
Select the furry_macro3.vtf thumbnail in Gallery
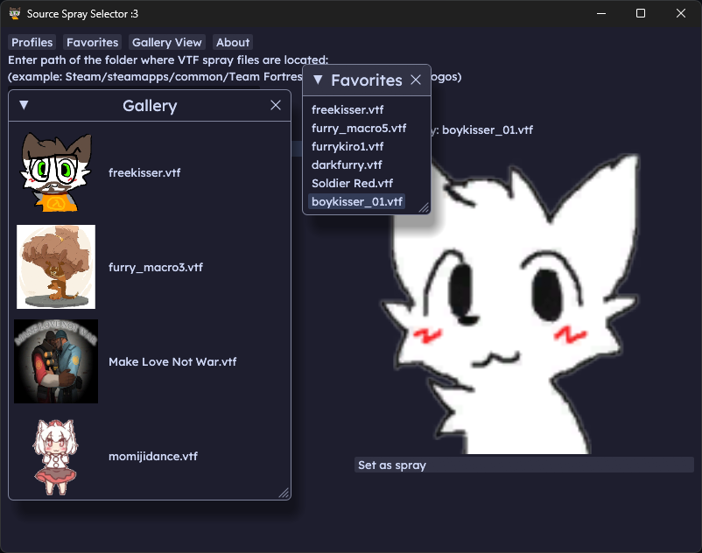pyautogui.click(x=56, y=267)
